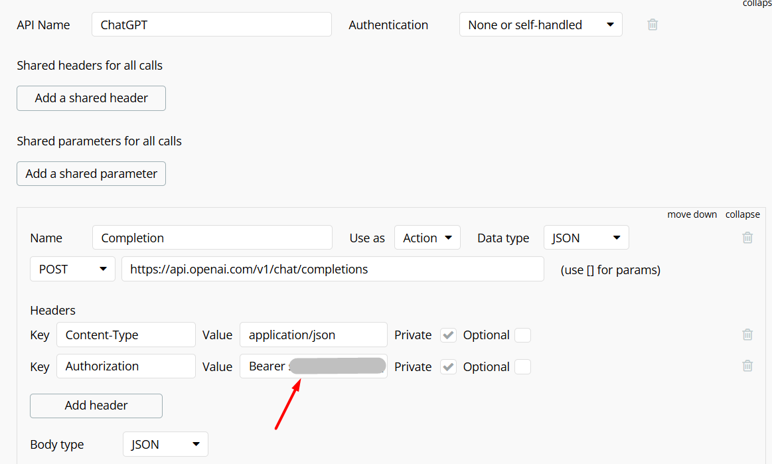Click the move down link
Image resolution: width=772 pixels, height=464 pixels.
(x=692, y=214)
